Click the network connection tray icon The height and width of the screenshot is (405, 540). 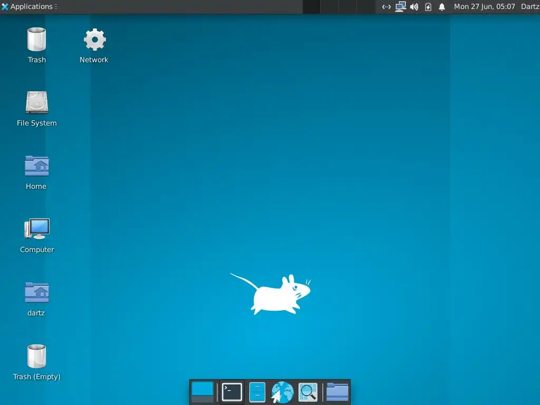click(387, 6)
